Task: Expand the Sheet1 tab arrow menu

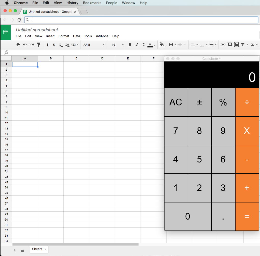Action: pos(45,249)
